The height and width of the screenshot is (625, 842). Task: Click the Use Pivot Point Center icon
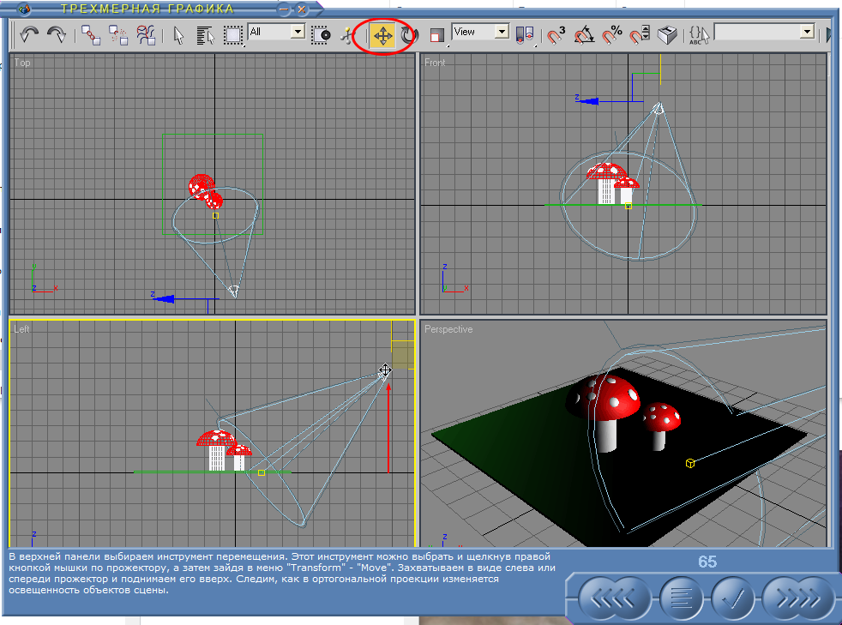click(525, 35)
